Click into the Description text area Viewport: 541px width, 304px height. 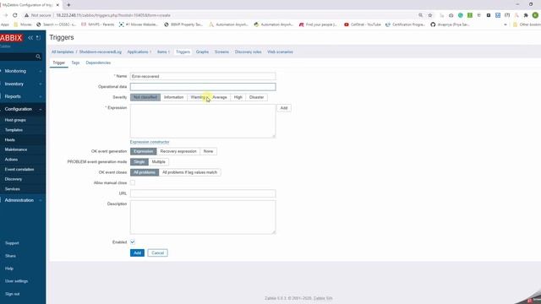(x=203, y=217)
